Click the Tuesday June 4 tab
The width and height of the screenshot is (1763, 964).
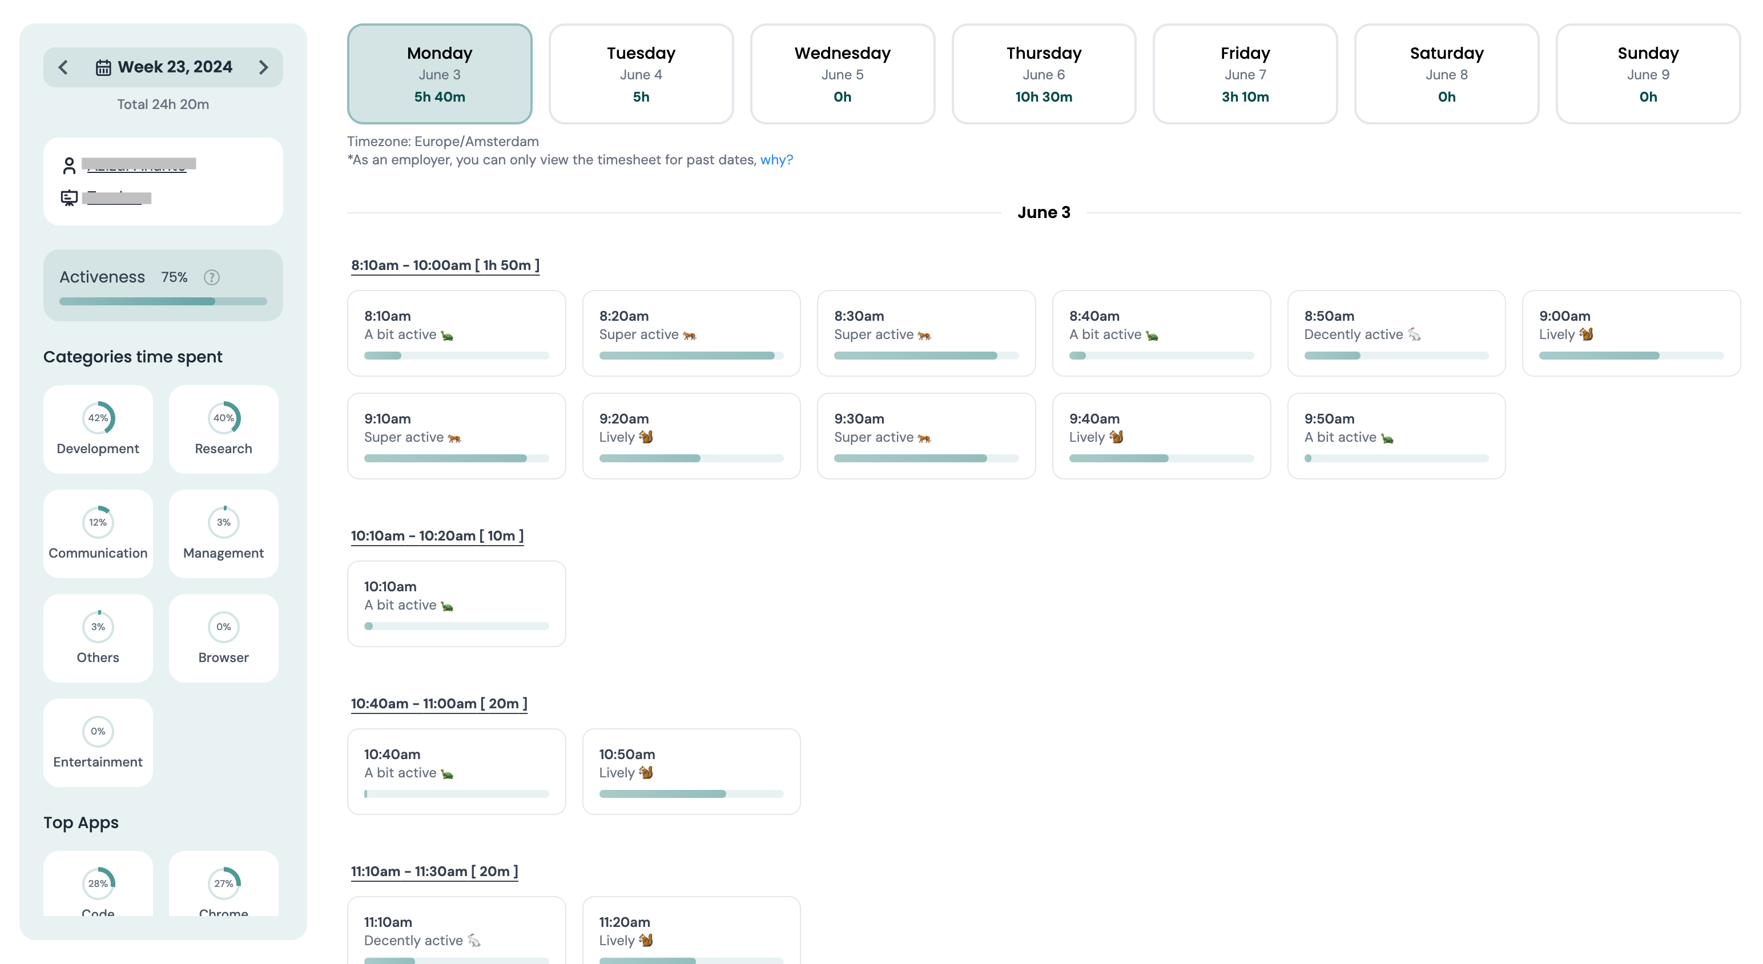641,75
